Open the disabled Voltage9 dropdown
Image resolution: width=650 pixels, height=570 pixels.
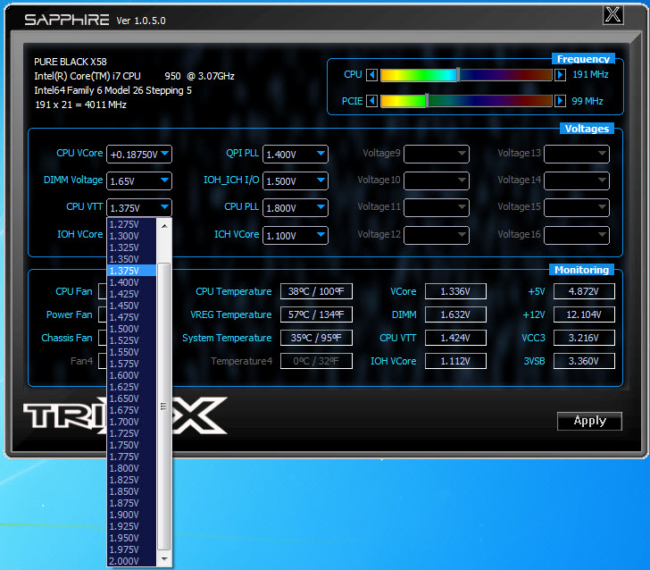click(x=437, y=155)
